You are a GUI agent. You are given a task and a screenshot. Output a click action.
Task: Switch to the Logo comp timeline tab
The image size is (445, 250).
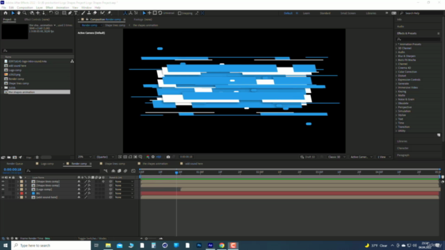(47, 164)
